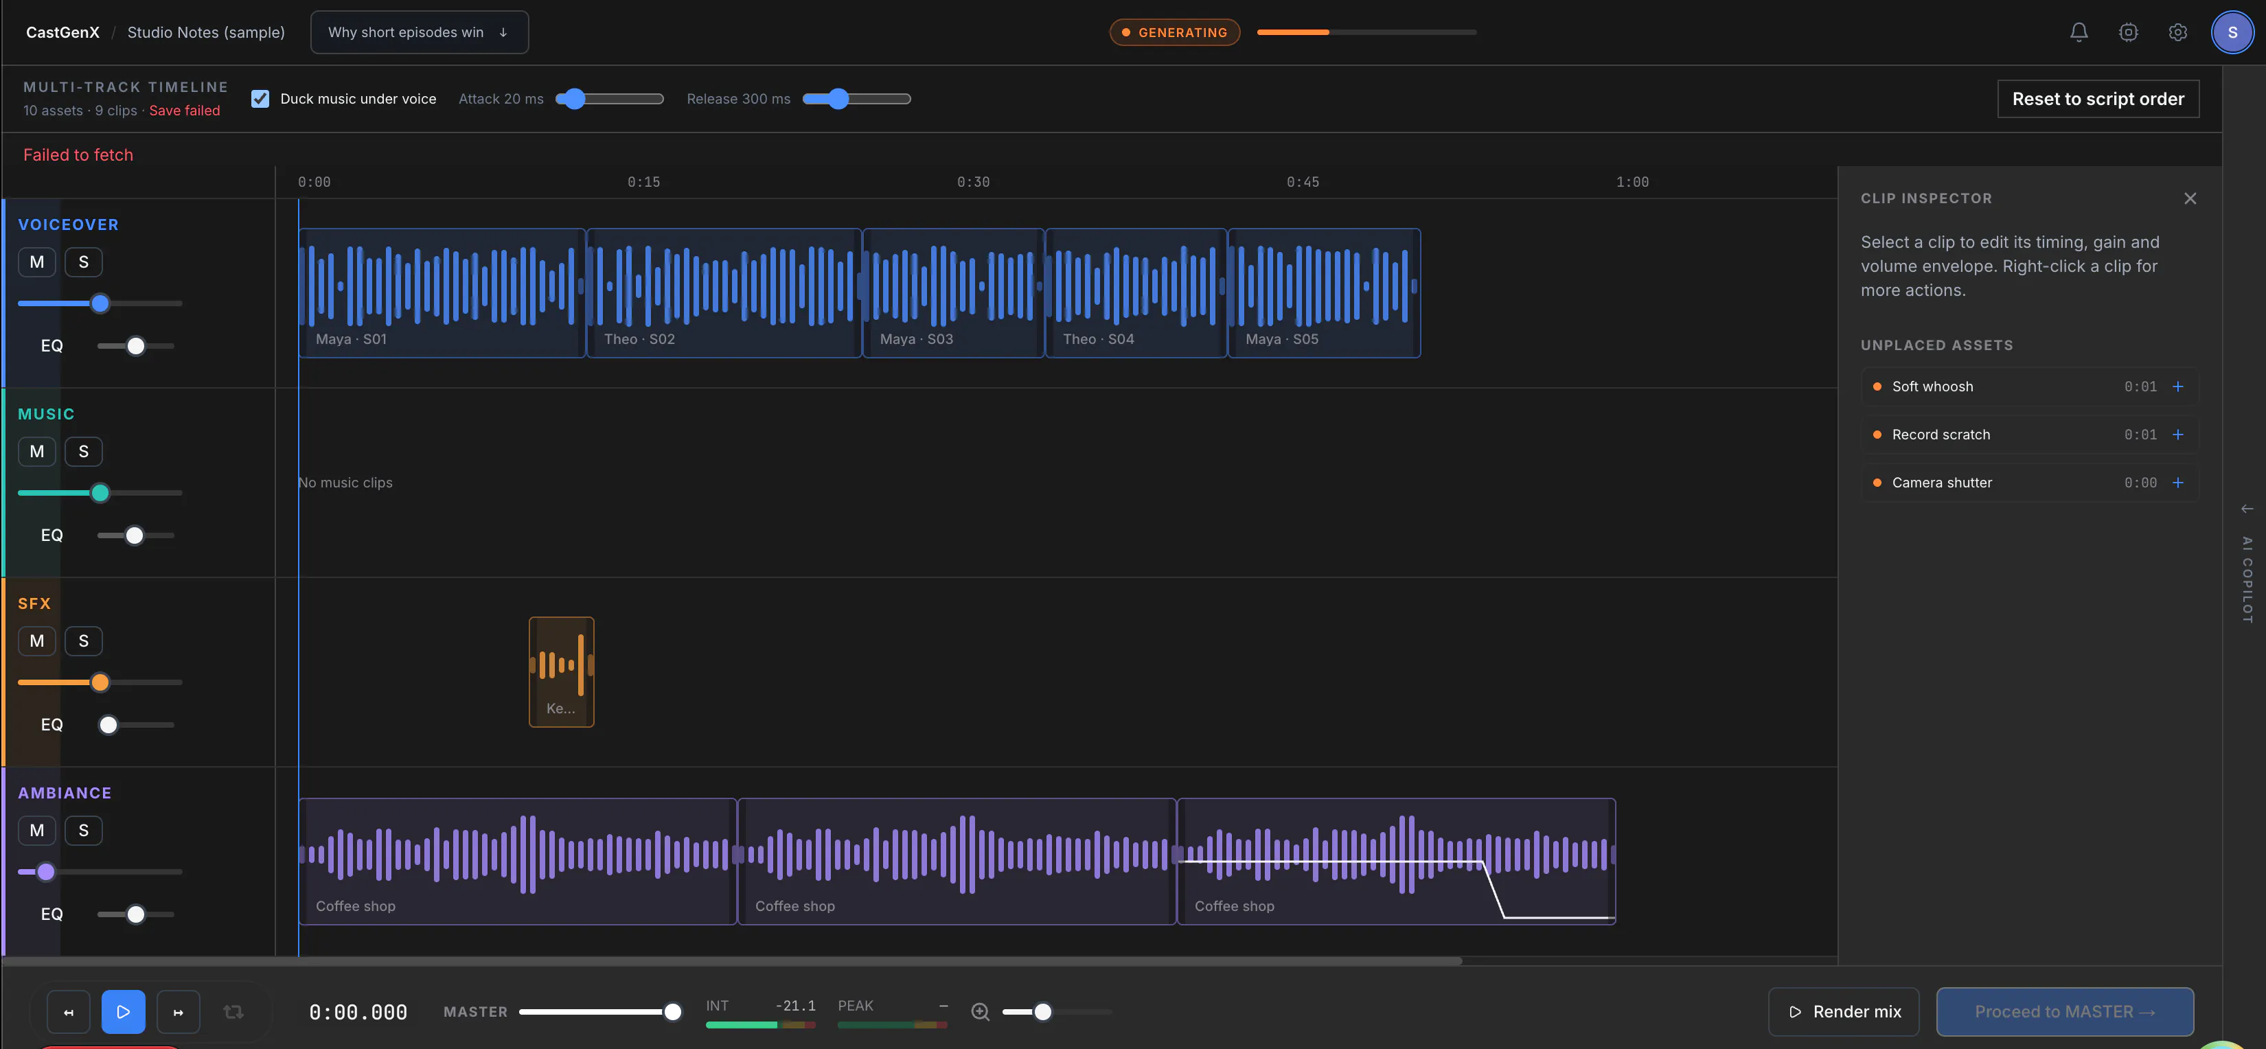Close the Clip Inspector panel

(2190, 198)
